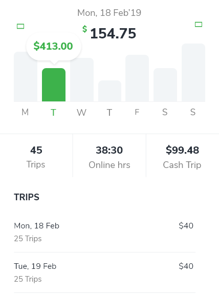The width and height of the screenshot is (219, 295).
Task: Select the Saturday bar in the chart
Action: [x=165, y=85]
